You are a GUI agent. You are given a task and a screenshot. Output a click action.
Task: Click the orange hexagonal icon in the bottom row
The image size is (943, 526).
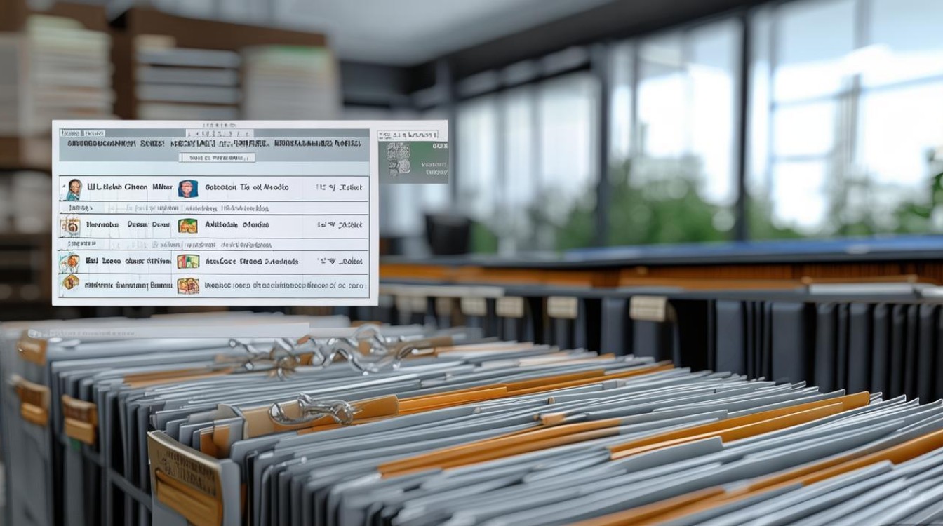click(70, 283)
